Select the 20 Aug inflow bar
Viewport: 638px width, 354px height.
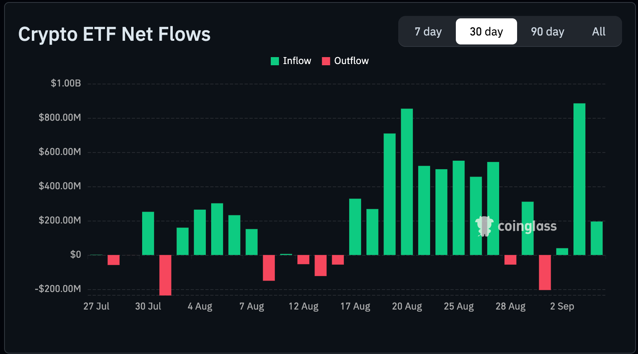(x=407, y=182)
